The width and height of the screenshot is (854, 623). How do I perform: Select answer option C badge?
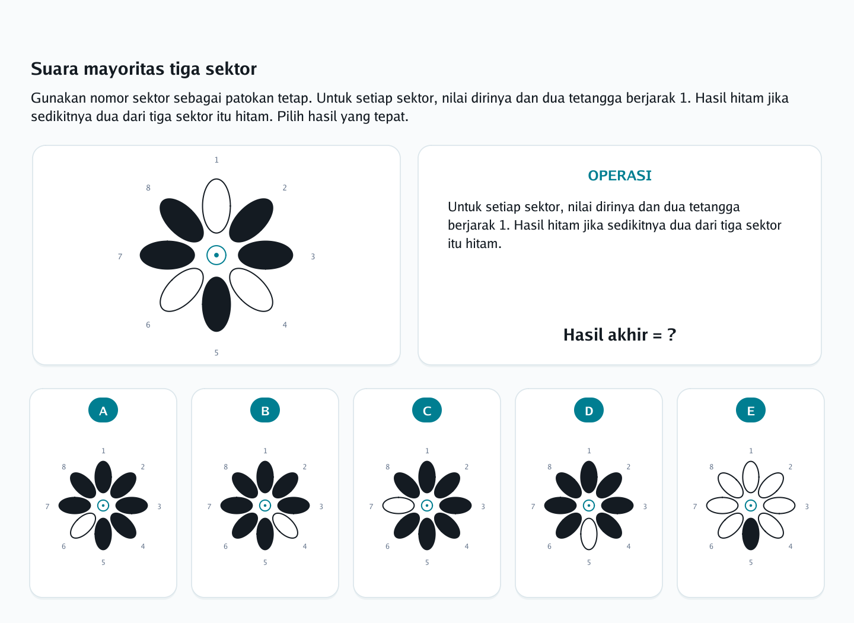[x=427, y=410]
